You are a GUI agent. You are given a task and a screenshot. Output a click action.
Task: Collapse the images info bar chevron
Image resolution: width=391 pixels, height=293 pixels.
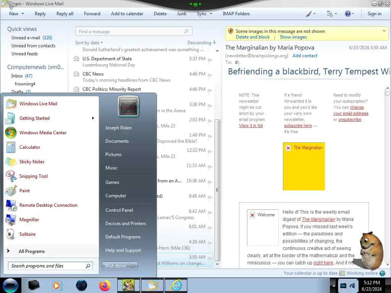coord(384,31)
